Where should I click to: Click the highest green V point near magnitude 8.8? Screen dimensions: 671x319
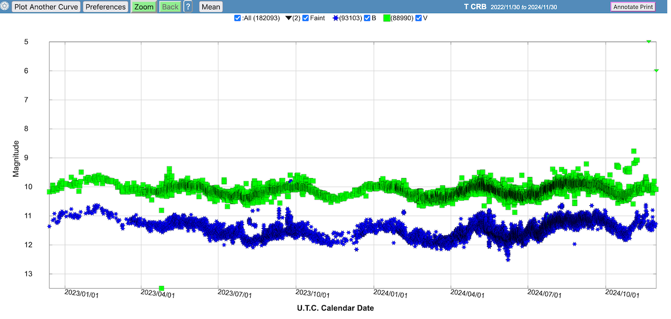point(634,151)
